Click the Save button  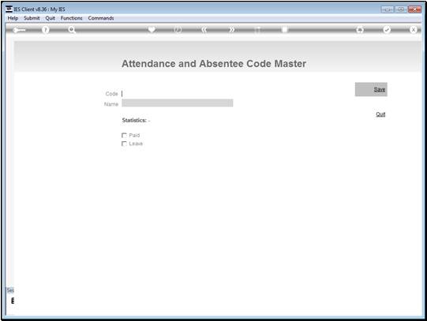tap(371, 89)
